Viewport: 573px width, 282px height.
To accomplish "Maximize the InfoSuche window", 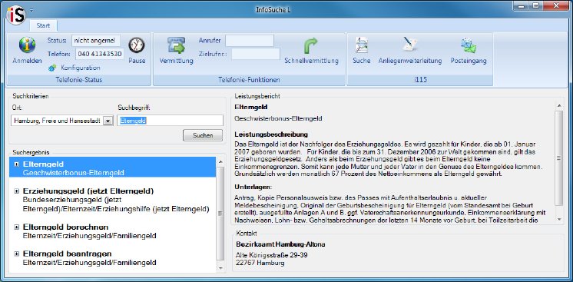I will click(535, 6).
